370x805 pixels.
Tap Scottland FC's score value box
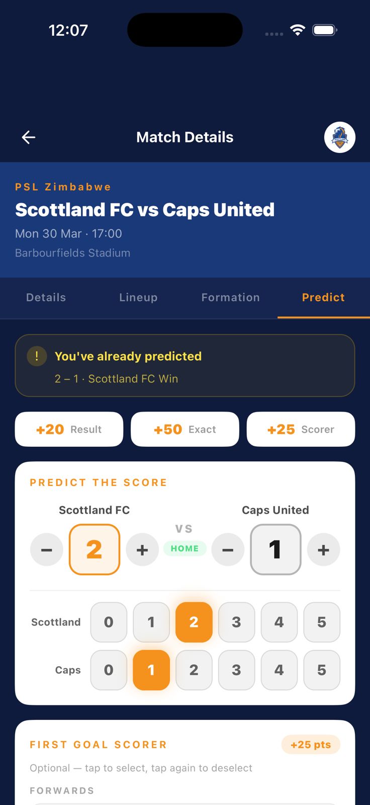tap(95, 549)
